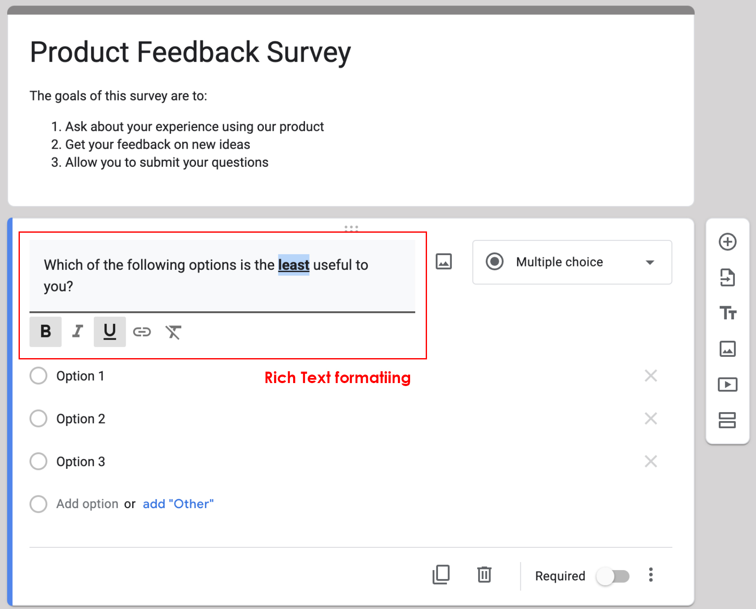Click the Bold formatting button
This screenshot has width=756, height=609.
tap(46, 332)
